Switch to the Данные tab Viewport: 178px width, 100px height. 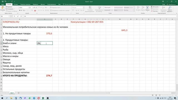43,4
